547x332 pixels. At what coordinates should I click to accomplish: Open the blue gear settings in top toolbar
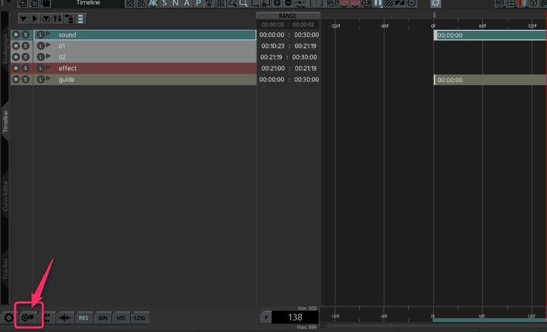click(435, 4)
